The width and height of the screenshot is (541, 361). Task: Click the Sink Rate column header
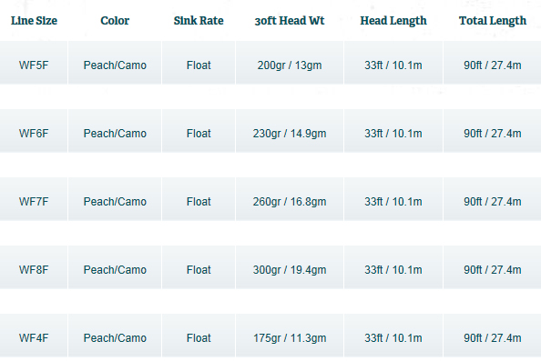pyautogui.click(x=199, y=21)
